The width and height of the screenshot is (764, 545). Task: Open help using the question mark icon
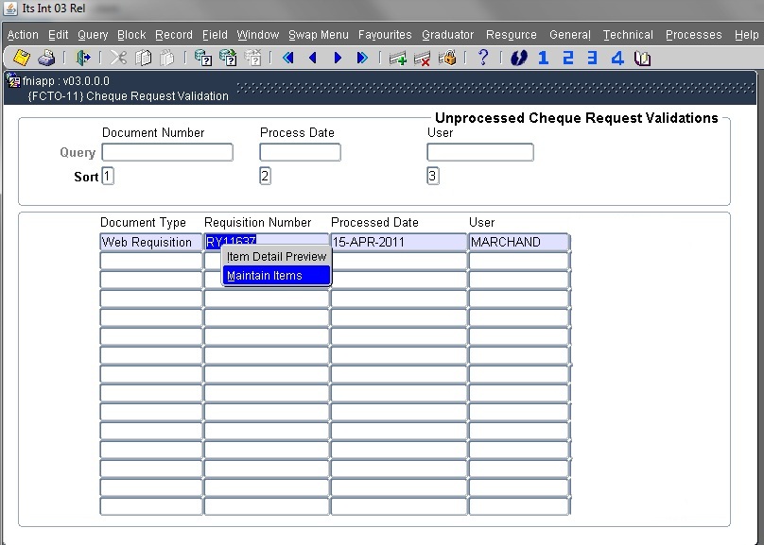tap(483, 58)
